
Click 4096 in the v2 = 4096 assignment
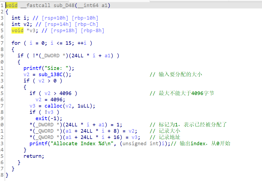pyautogui.click(x=56, y=100)
